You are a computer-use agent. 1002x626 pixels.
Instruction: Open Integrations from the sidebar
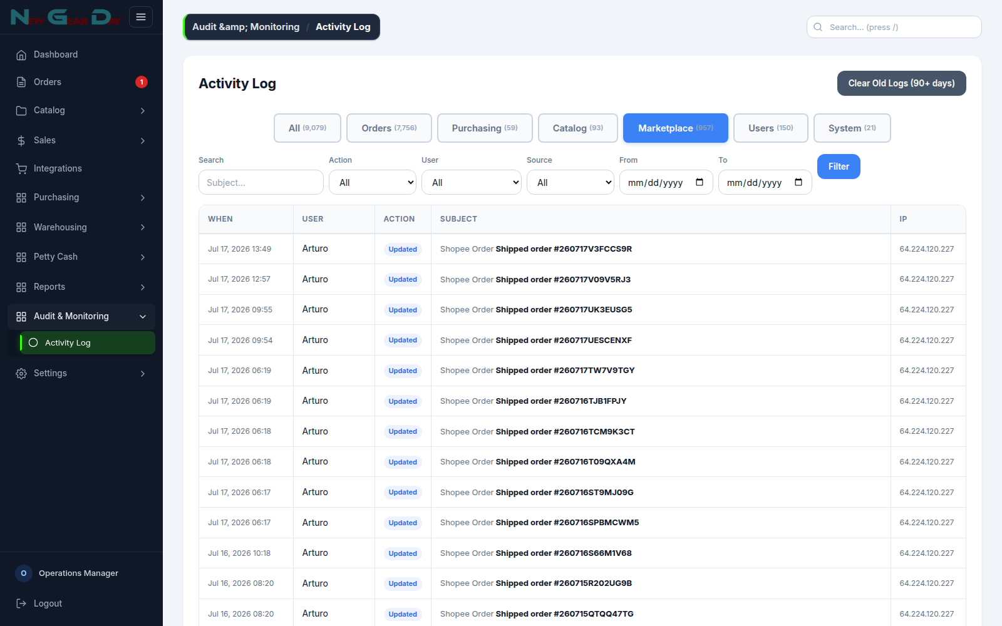(x=81, y=168)
